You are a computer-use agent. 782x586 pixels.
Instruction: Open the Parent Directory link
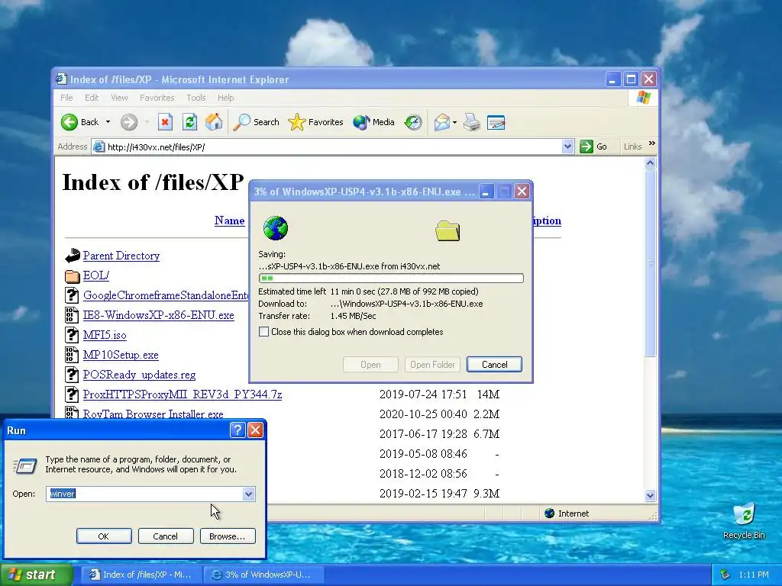tap(121, 256)
